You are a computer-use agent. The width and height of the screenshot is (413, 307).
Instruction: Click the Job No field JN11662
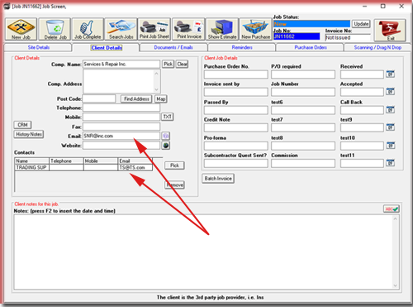pos(297,36)
